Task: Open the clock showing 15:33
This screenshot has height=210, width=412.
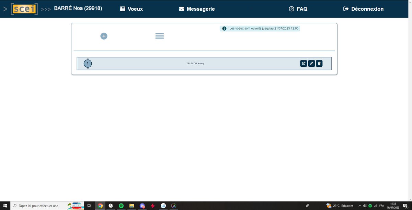Action: [x=393, y=206]
